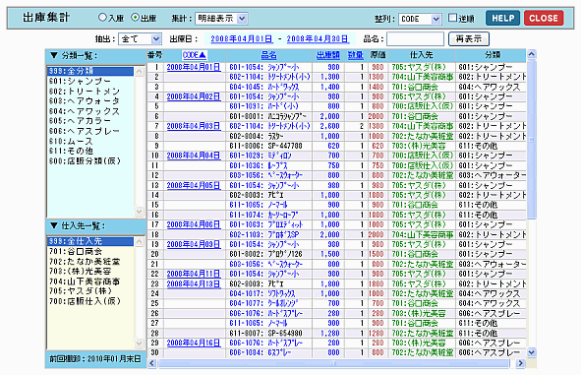The image size is (581, 375).
Task: Select 610:ムース in category list
Action: click(x=90, y=141)
